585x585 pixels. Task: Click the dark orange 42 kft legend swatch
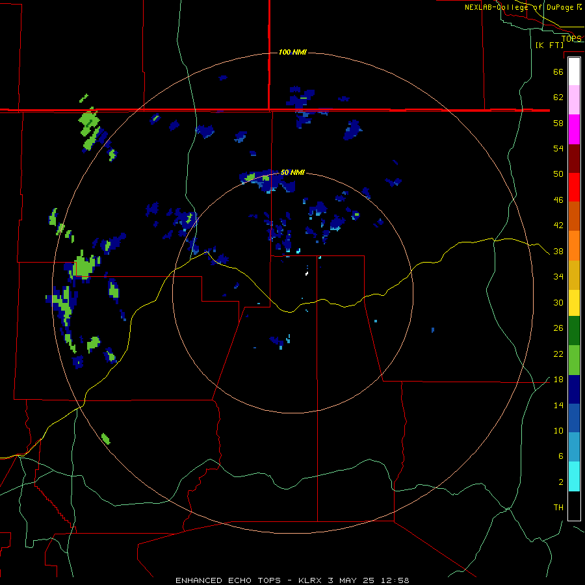(x=574, y=216)
